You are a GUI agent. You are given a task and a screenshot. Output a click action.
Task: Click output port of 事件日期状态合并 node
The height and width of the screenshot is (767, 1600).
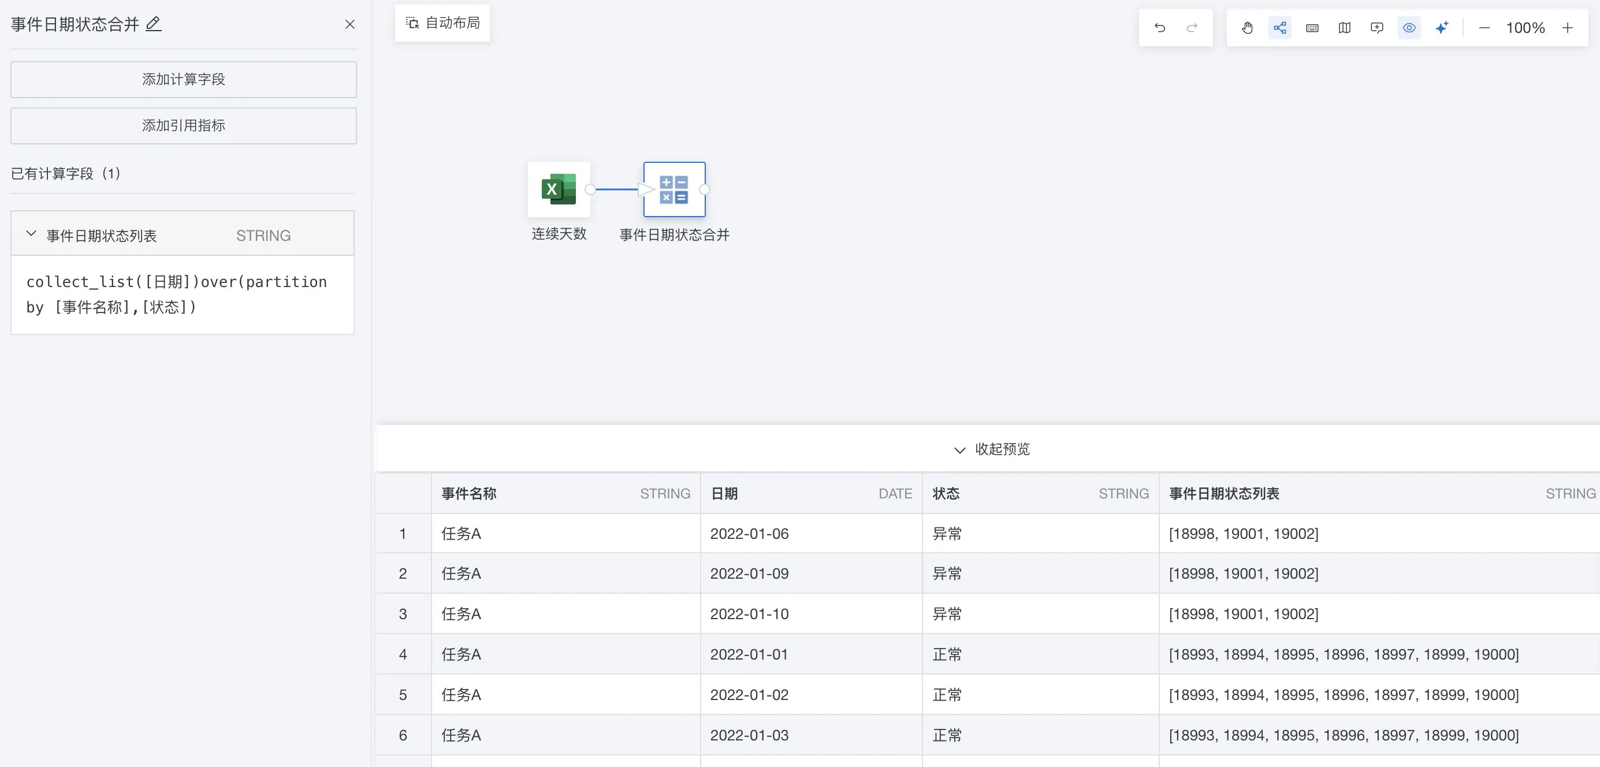(x=704, y=189)
